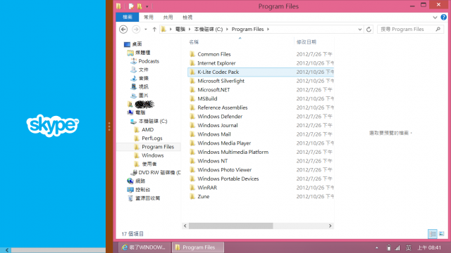The width and height of the screenshot is (451, 253).
Task: Click right arrow of file list scrollbar
Action: click(x=330, y=226)
